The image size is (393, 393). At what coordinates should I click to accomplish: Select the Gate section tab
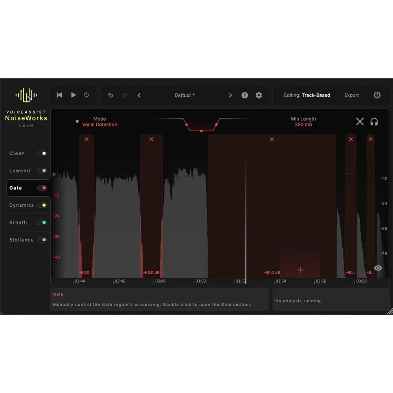click(x=16, y=188)
